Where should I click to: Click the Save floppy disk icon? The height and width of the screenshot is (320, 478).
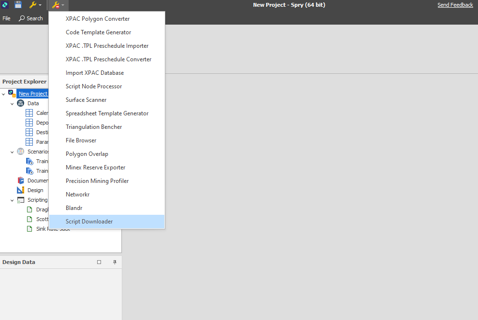18,5
